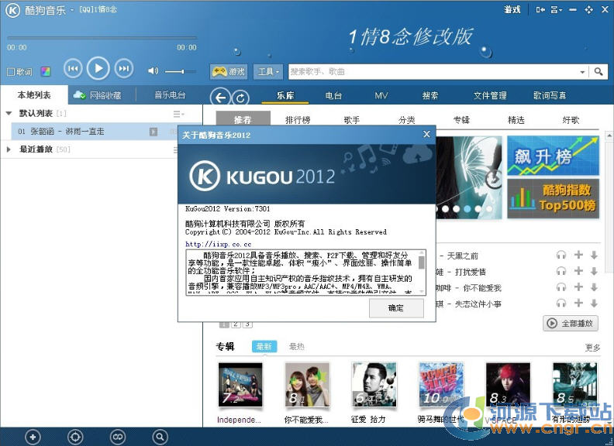Click the add songs plus icon
Image resolution: width=614 pixels, height=446 pixels.
(33, 437)
